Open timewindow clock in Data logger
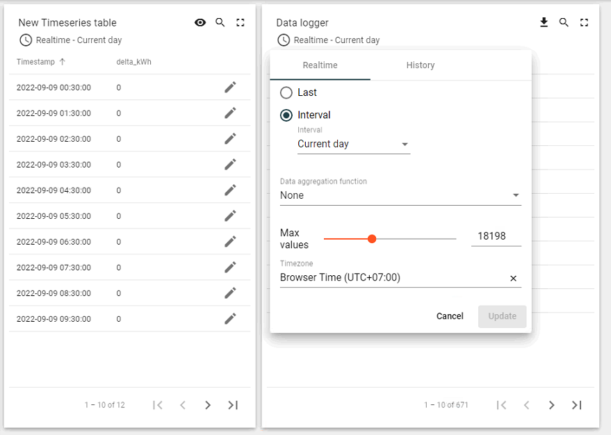The height and width of the screenshot is (435, 611). tap(284, 40)
